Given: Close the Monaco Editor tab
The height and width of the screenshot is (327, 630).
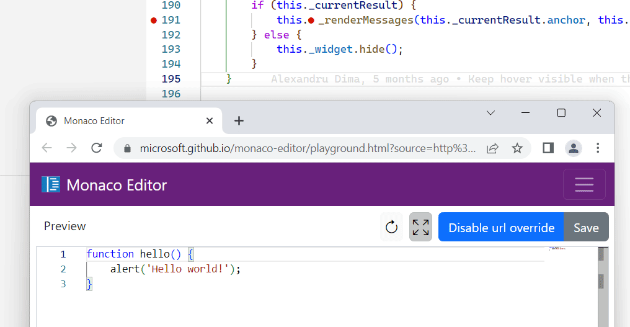Looking at the screenshot, I should tap(210, 120).
